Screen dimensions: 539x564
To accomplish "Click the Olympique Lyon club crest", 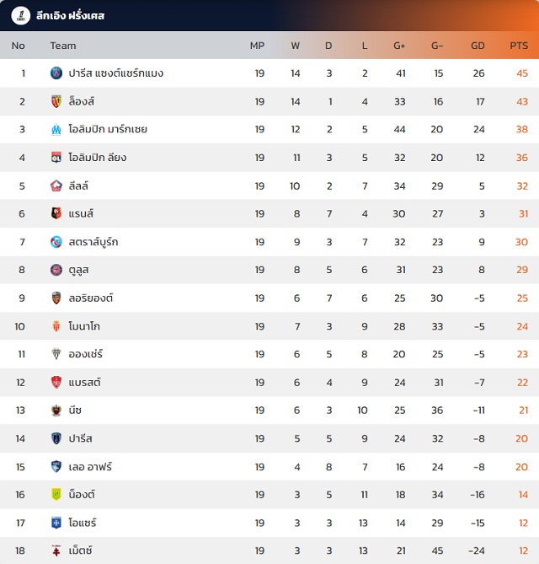I will click(56, 158).
